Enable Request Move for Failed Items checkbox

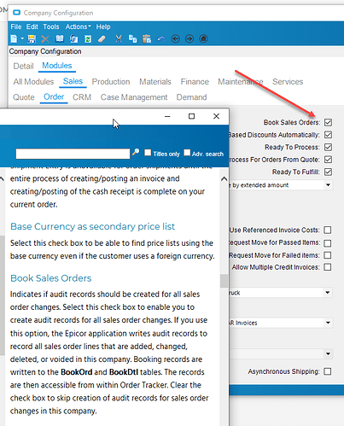[x=328, y=255]
